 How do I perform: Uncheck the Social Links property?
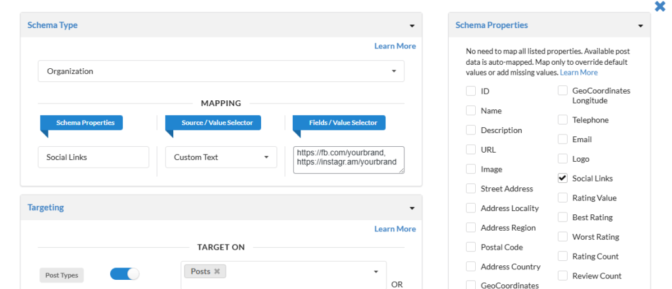click(x=562, y=178)
